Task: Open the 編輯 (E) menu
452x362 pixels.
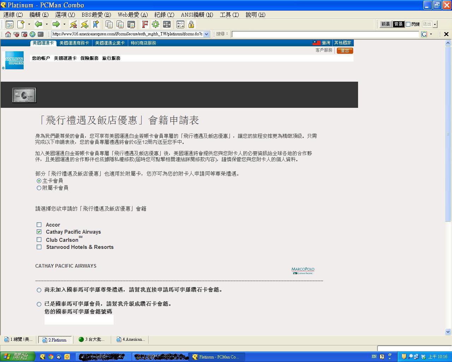Action: tap(39, 14)
